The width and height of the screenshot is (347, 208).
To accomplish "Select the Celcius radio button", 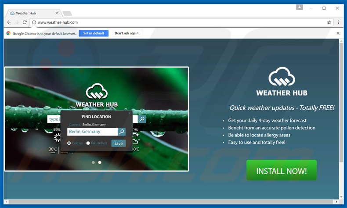I will (69, 143).
